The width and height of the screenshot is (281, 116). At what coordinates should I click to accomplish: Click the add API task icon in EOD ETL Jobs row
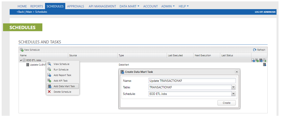(x=257, y=60)
